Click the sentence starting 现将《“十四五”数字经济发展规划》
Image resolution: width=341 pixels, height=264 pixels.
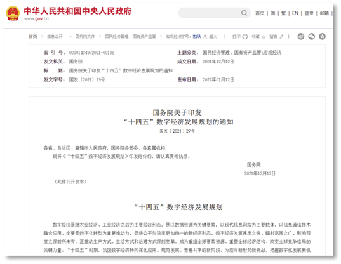121,156
